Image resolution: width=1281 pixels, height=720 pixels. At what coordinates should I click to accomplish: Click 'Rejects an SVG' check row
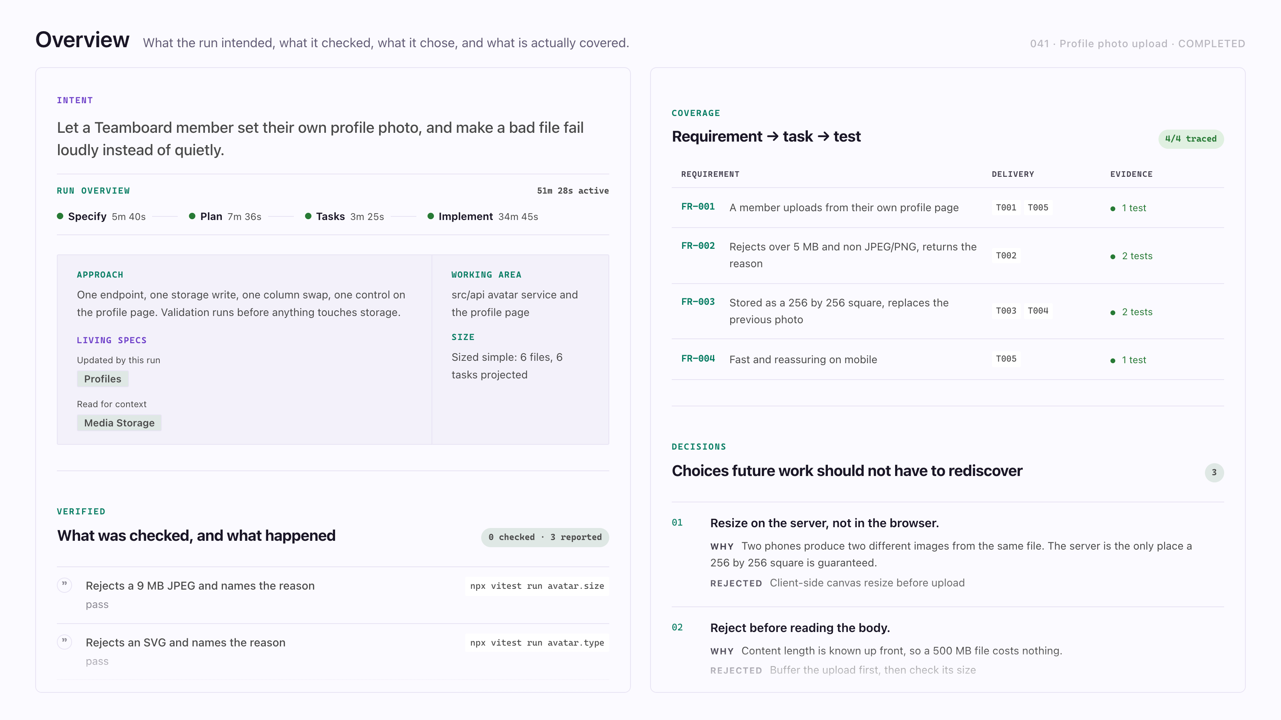(x=333, y=652)
